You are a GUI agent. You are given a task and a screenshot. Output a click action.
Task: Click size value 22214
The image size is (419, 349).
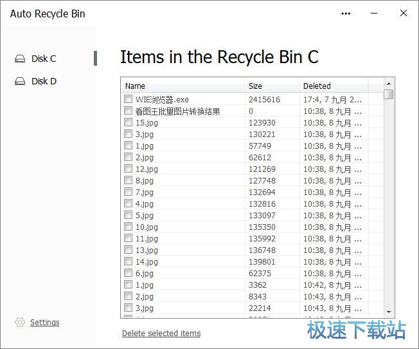pos(260,308)
